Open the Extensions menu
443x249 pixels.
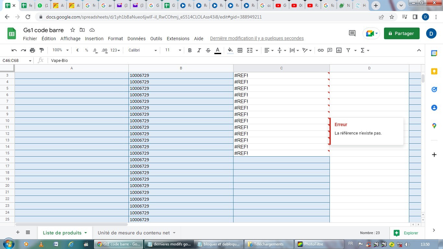(178, 39)
